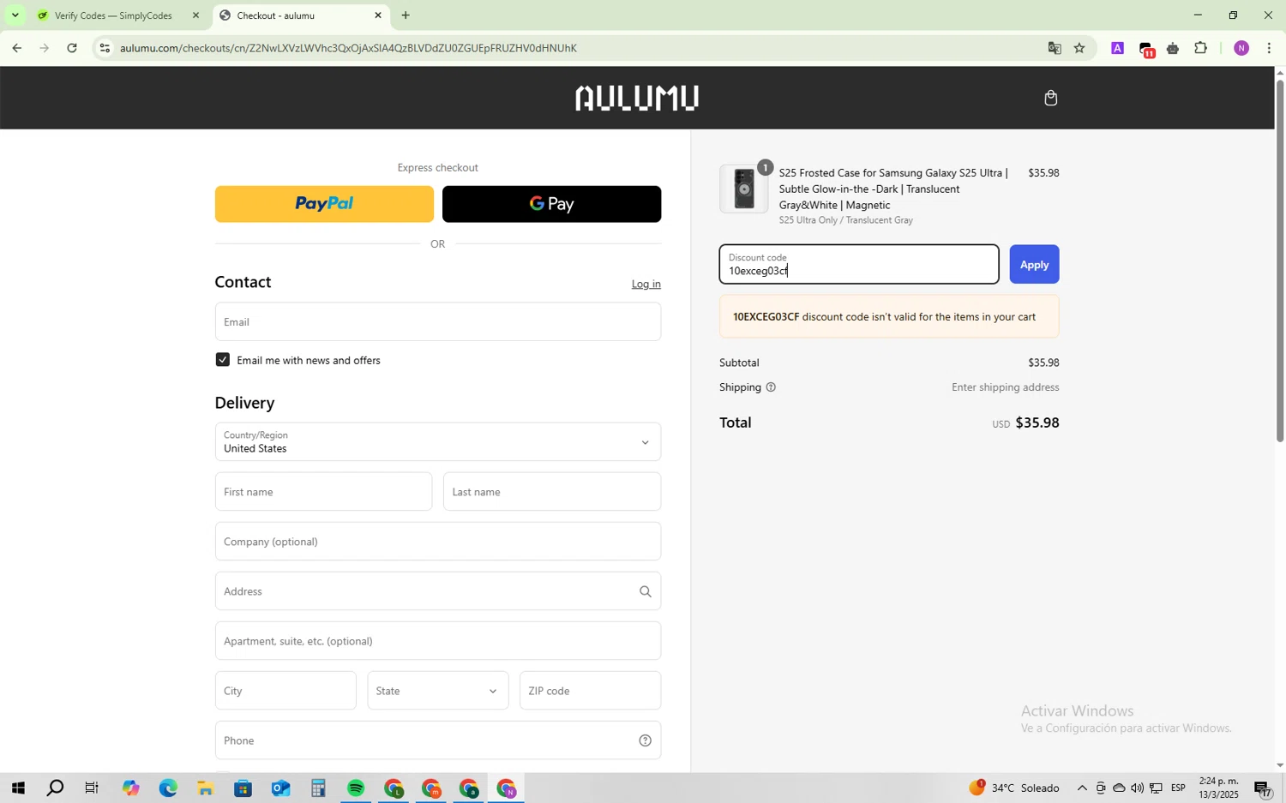Click the browser address bar URL
The width and height of the screenshot is (1286, 803).
[348, 48]
